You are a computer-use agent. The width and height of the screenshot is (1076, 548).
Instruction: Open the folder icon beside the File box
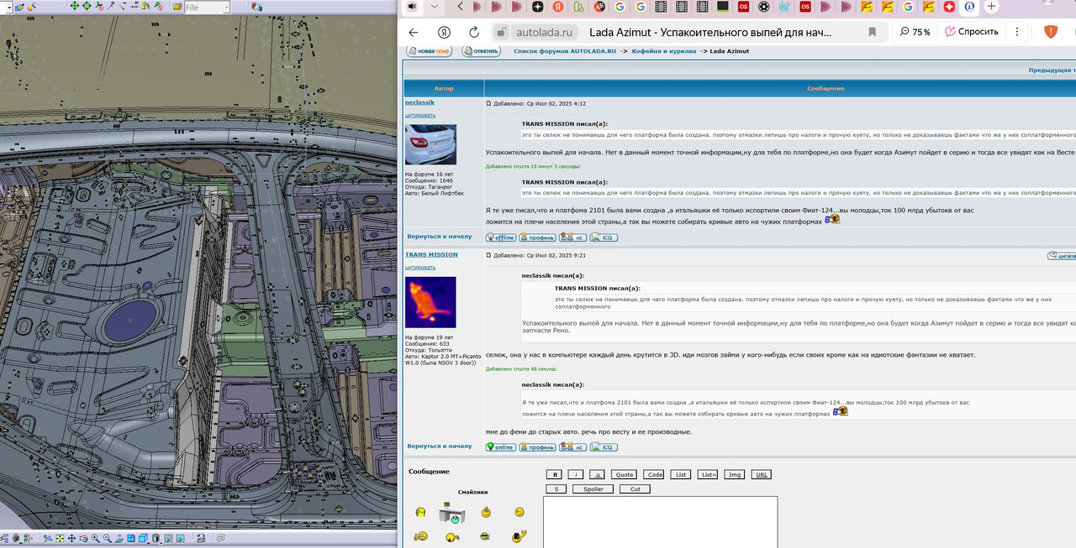click(x=177, y=7)
